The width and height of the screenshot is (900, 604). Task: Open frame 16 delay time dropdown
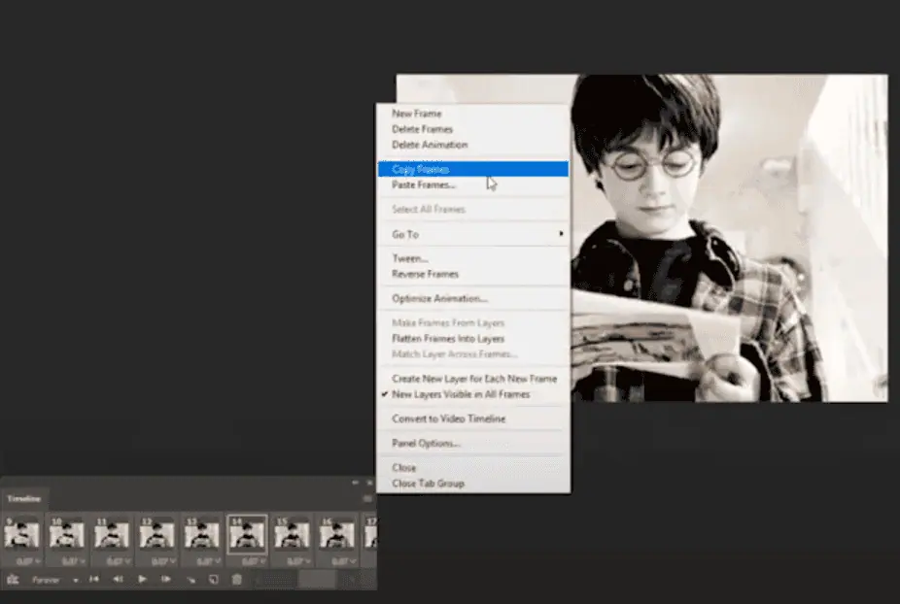click(x=342, y=561)
